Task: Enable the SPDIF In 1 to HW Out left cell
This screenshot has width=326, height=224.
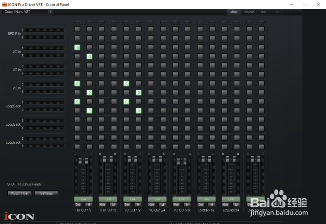Action: [x=77, y=29]
